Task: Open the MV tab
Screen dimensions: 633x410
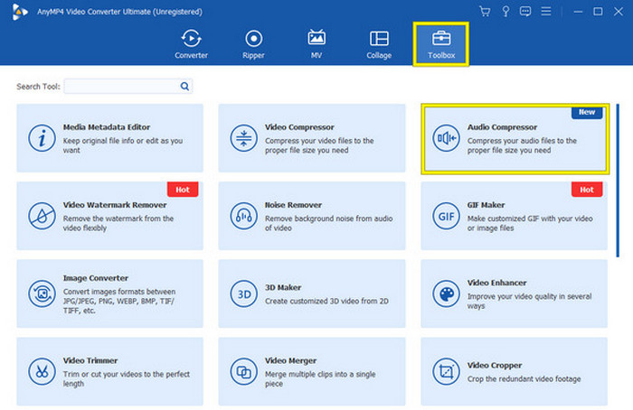Action: (316, 44)
